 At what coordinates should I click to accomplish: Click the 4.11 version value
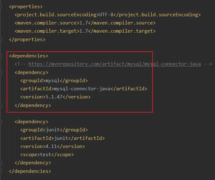pos(51,146)
